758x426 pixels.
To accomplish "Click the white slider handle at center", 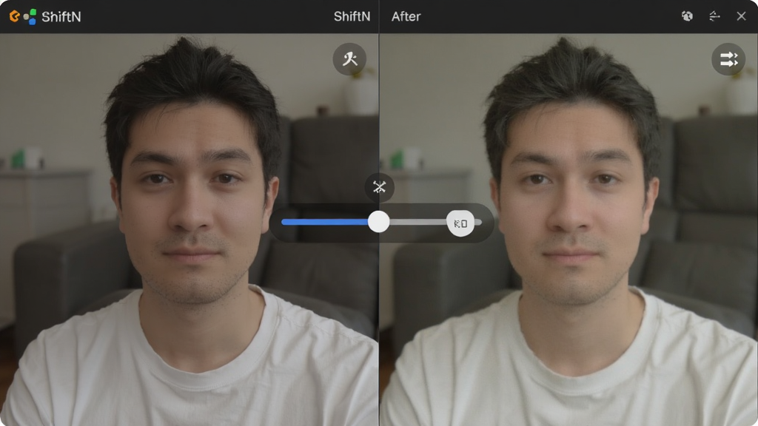I will point(378,222).
